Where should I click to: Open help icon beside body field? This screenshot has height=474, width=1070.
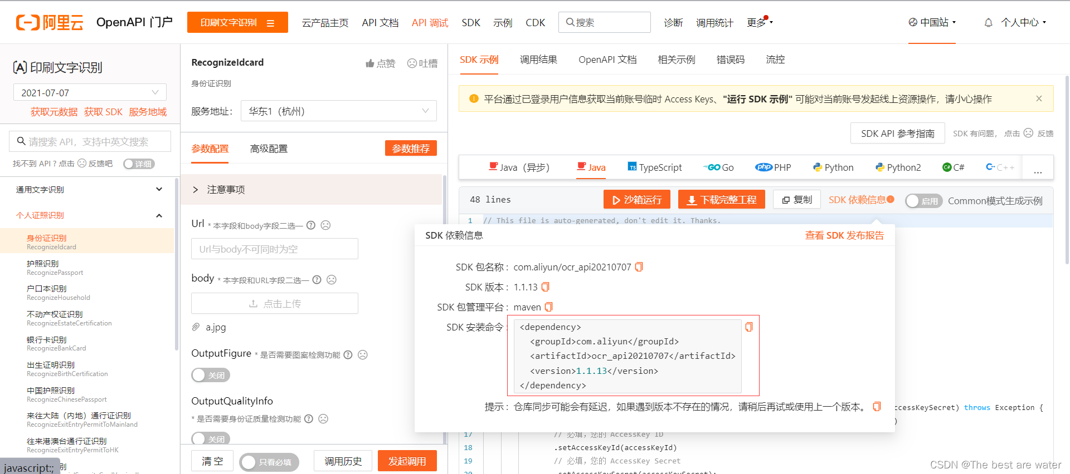pos(317,280)
